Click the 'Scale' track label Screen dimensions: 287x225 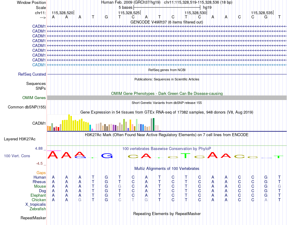coord(41,8)
